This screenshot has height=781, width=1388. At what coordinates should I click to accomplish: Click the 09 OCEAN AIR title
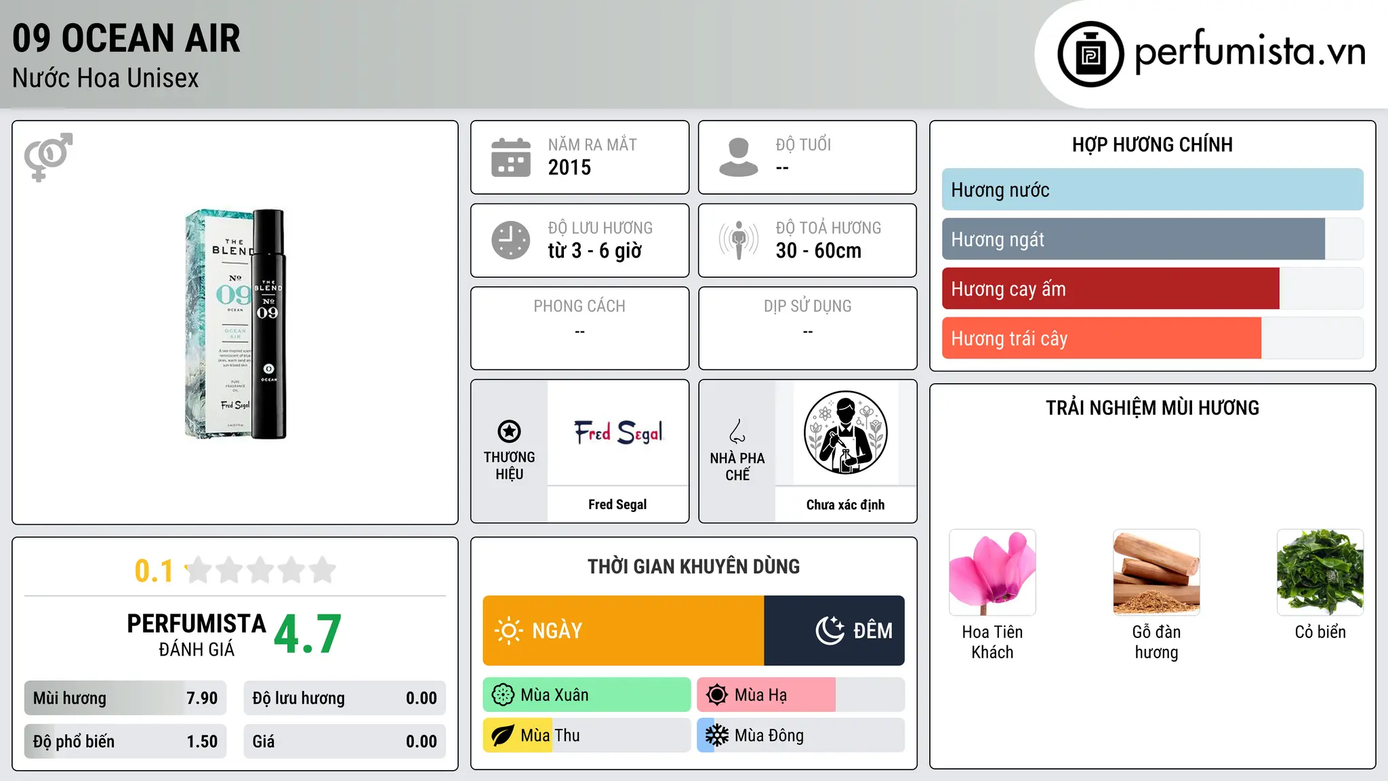coord(126,38)
